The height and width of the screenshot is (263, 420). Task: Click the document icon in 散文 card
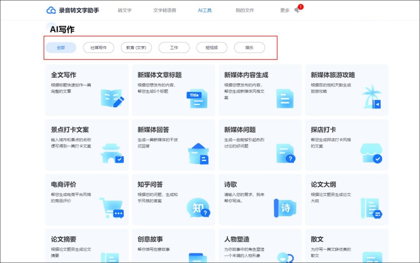372,257
